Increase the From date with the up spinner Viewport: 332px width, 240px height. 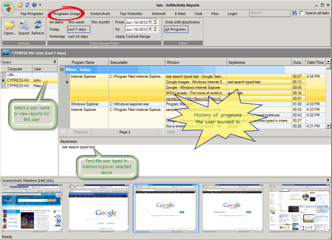tap(155, 21)
